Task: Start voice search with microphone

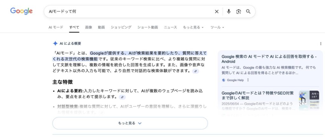Action: click(x=229, y=12)
